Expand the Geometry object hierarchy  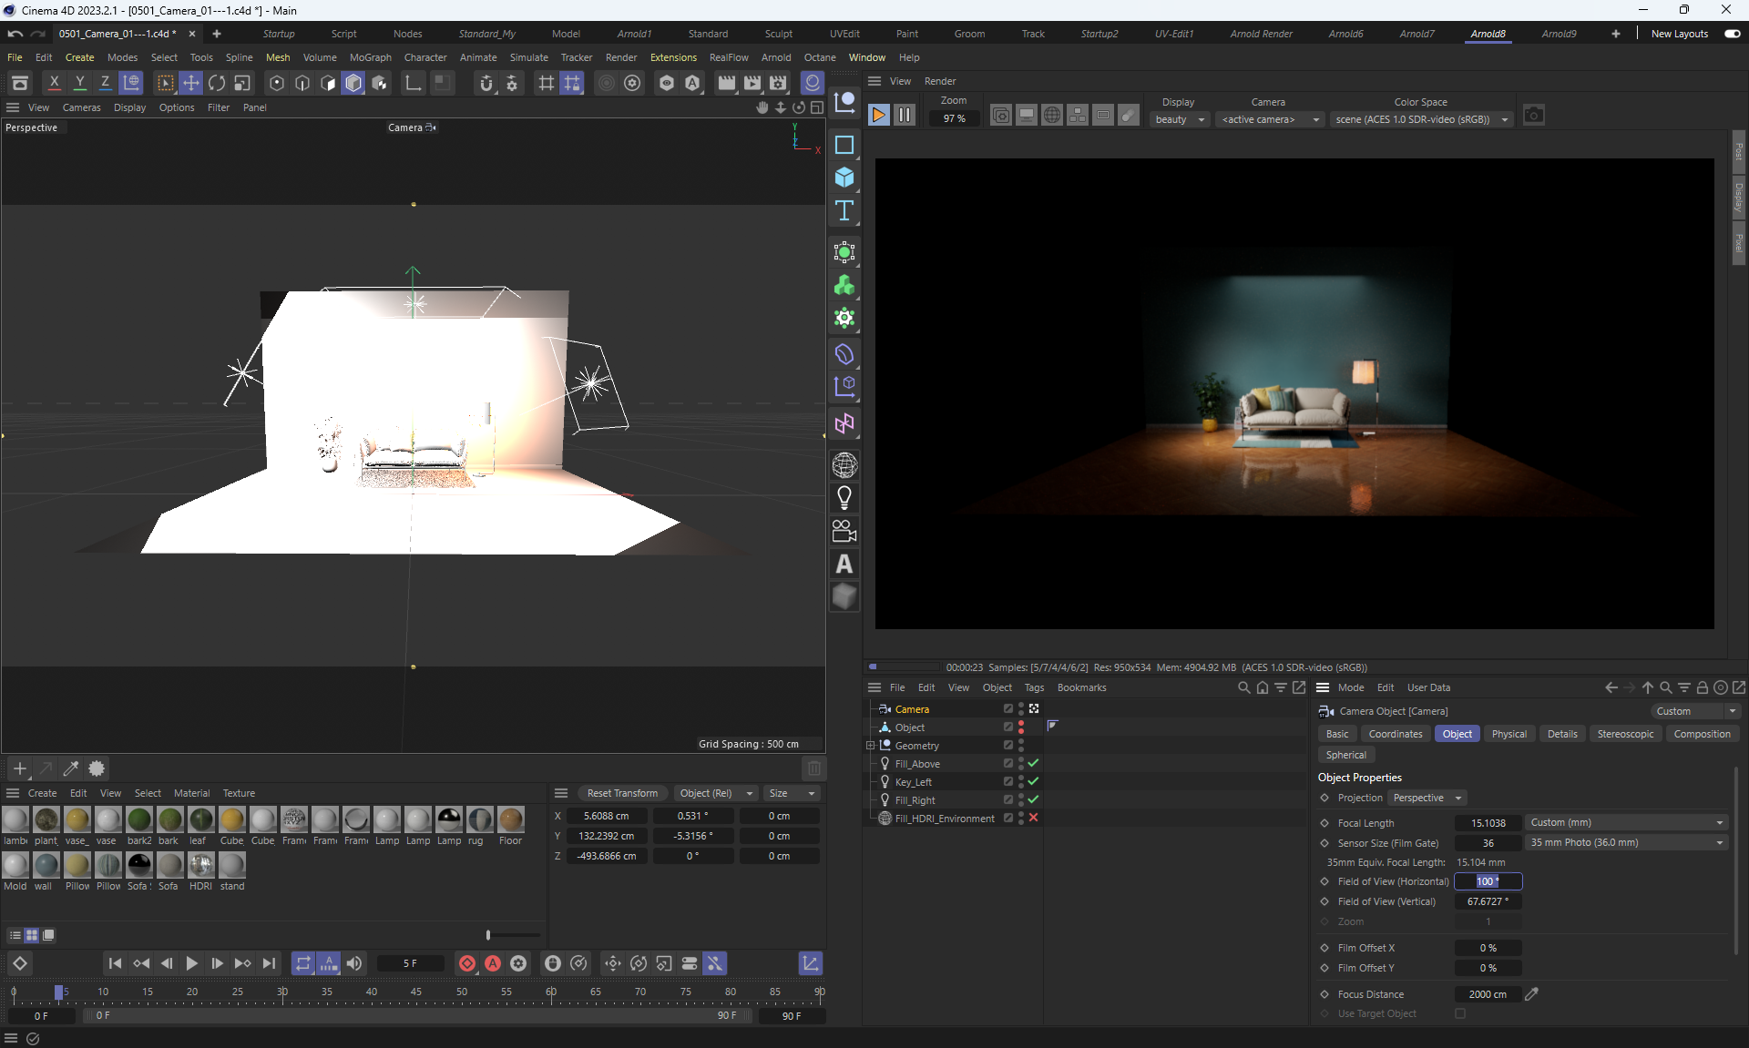871,745
